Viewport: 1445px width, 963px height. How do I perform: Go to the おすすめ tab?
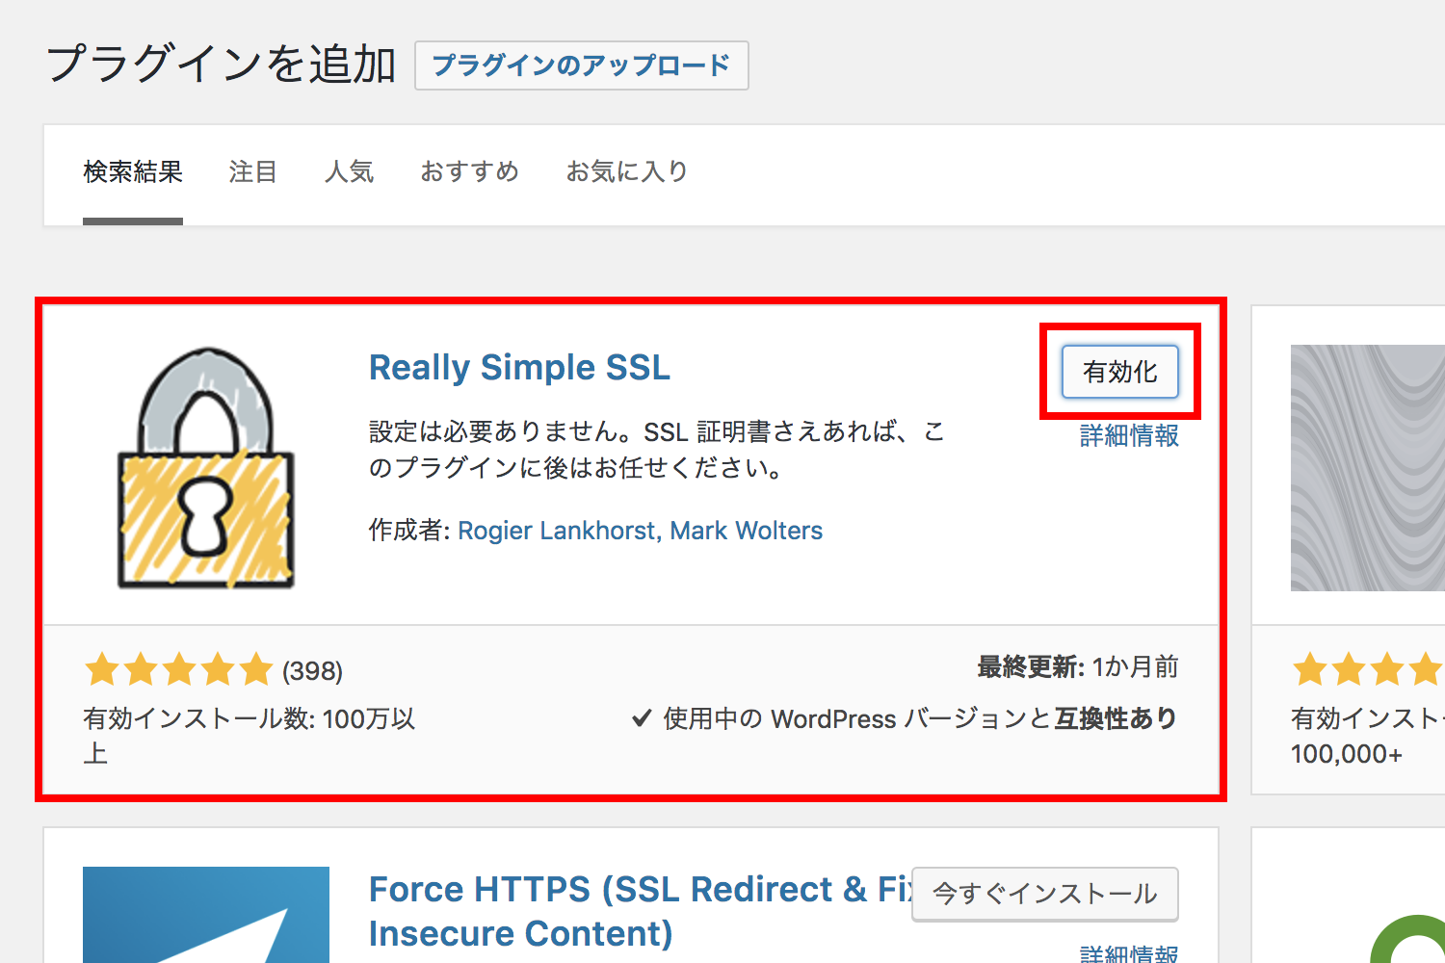click(470, 172)
